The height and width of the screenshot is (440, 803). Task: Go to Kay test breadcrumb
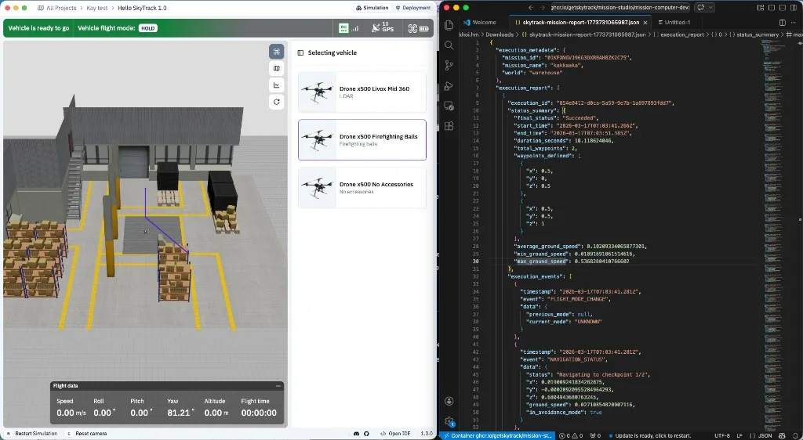point(96,8)
